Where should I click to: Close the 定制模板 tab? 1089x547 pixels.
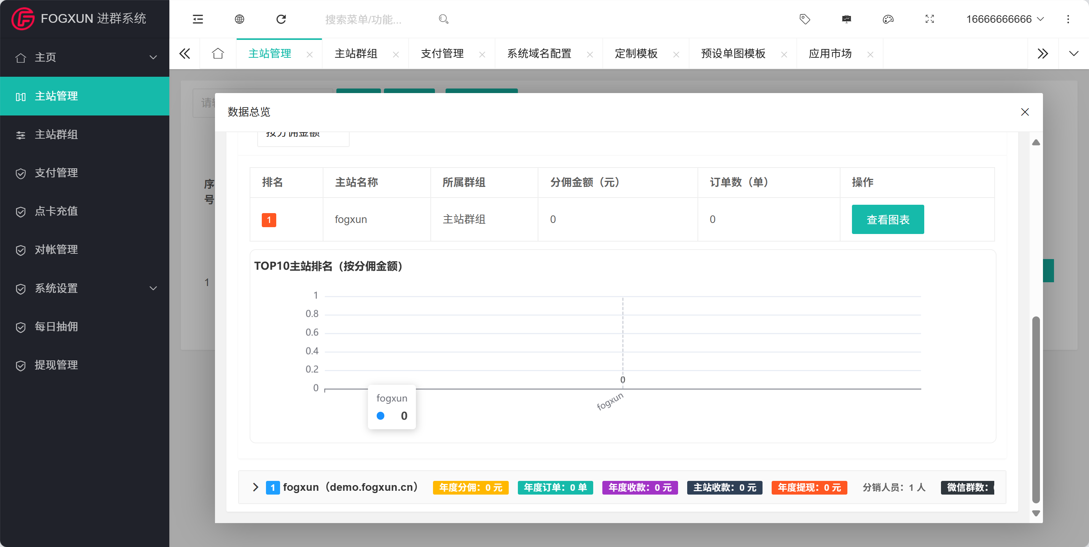tap(676, 54)
